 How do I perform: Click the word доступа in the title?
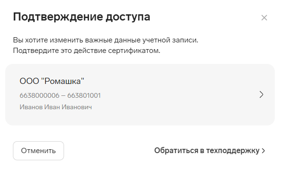[x=128, y=18]
